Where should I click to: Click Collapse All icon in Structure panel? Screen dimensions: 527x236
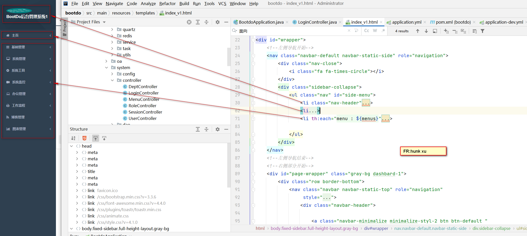pyautogui.click(x=206, y=129)
